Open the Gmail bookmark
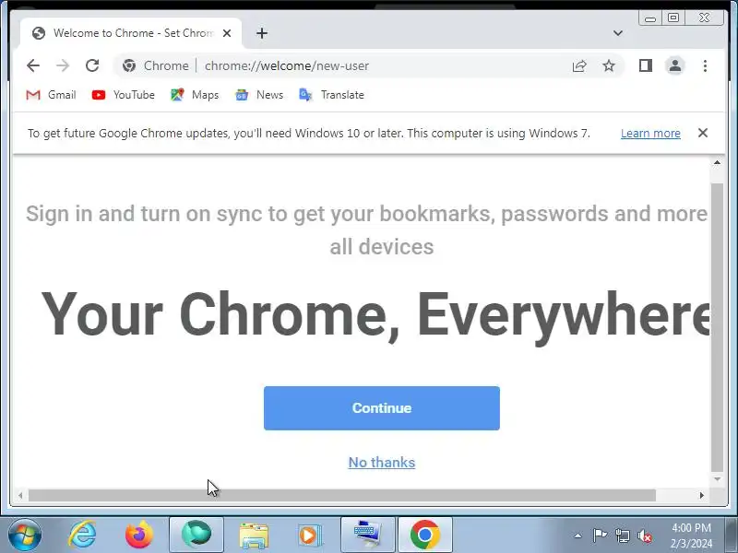 coord(51,95)
